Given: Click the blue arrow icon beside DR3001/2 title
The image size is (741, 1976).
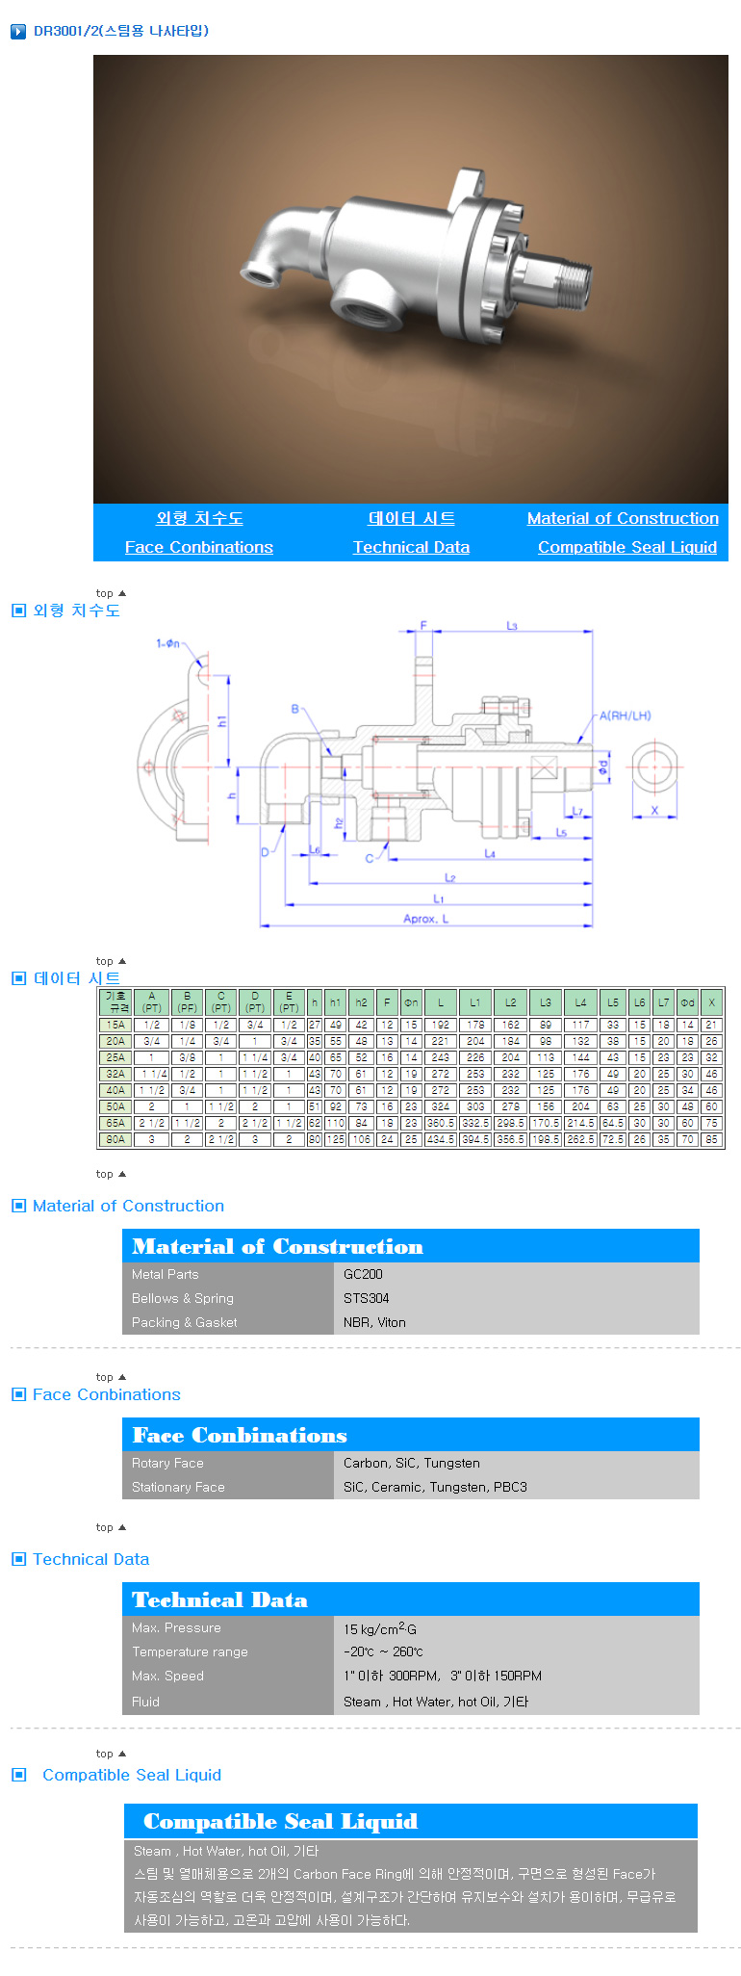Looking at the screenshot, I should pyautogui.click(x=17, y=32).
